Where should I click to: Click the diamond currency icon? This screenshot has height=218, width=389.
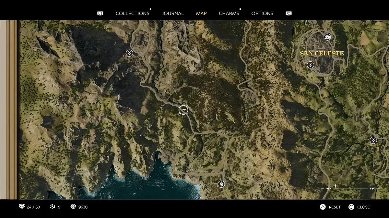[73, 207]
